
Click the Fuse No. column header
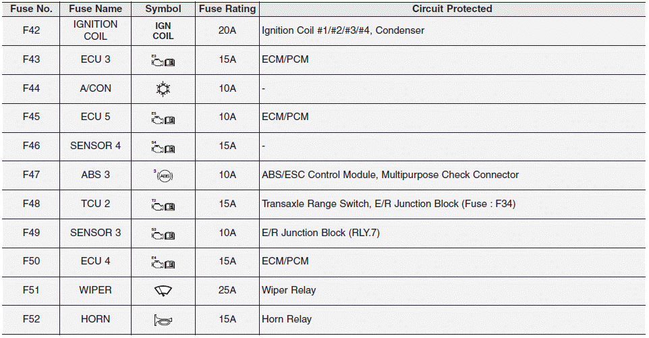click(31, 9)
